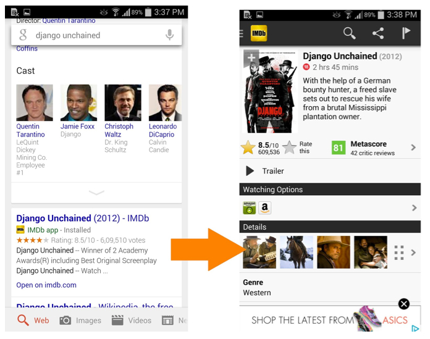Open Django Unchained (2012) - IMDb result
The image size is (430, 339).
tap(83, 218)
